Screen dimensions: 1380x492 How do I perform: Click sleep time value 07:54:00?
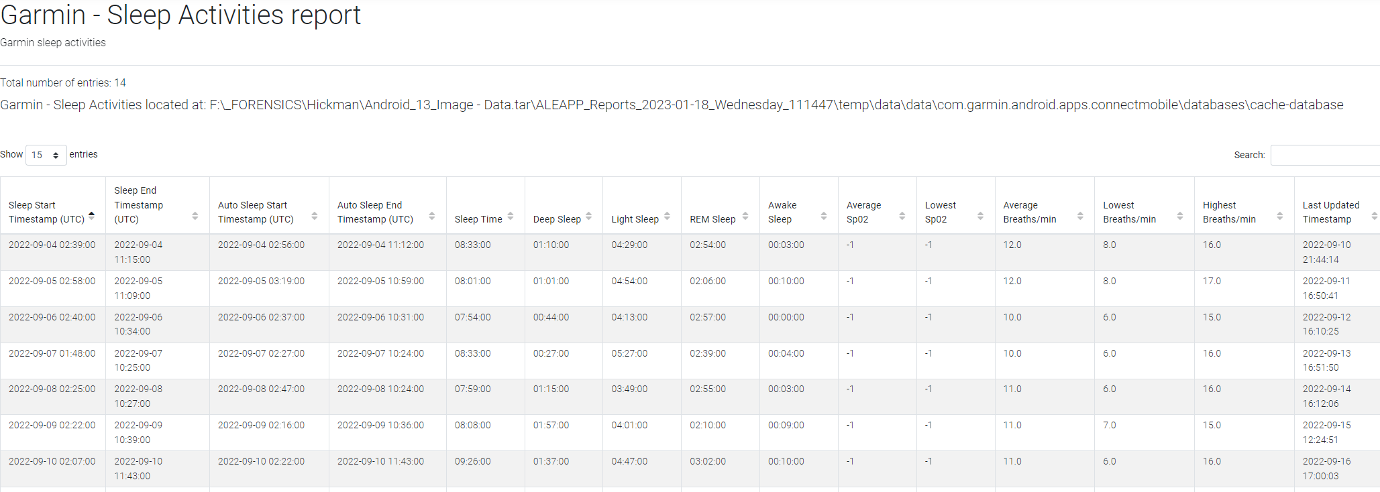coord(472,317)
